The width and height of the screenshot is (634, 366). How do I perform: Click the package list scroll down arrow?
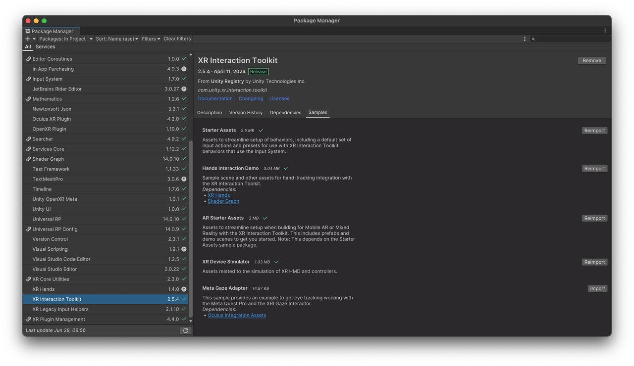click(191, 321)
